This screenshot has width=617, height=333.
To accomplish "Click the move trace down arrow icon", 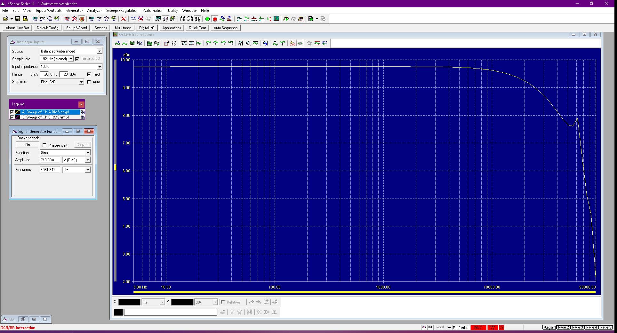I will (x=283, y=43).
